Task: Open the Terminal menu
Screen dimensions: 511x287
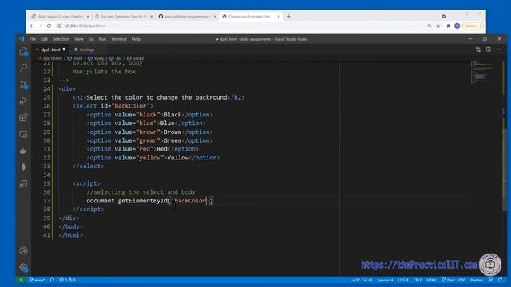Action: pyautogui.click(x=119, y=39)
